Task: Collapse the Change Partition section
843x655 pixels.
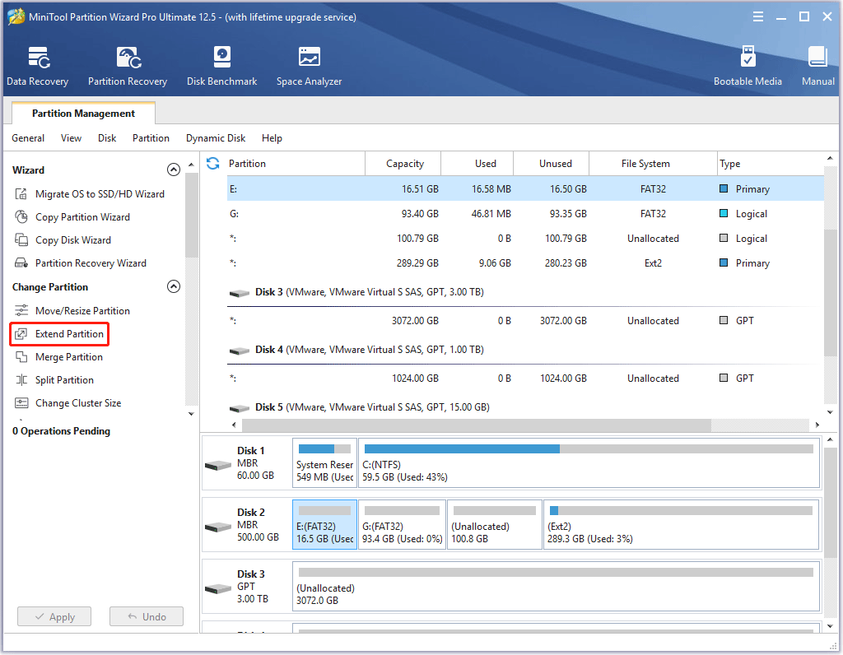Action: (174, 286)
